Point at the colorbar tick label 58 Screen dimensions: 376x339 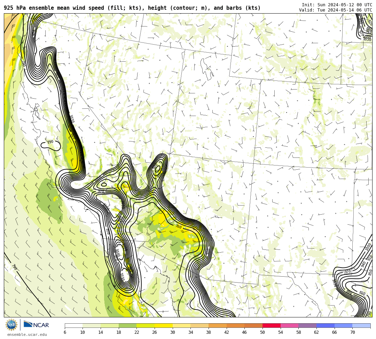298,332
